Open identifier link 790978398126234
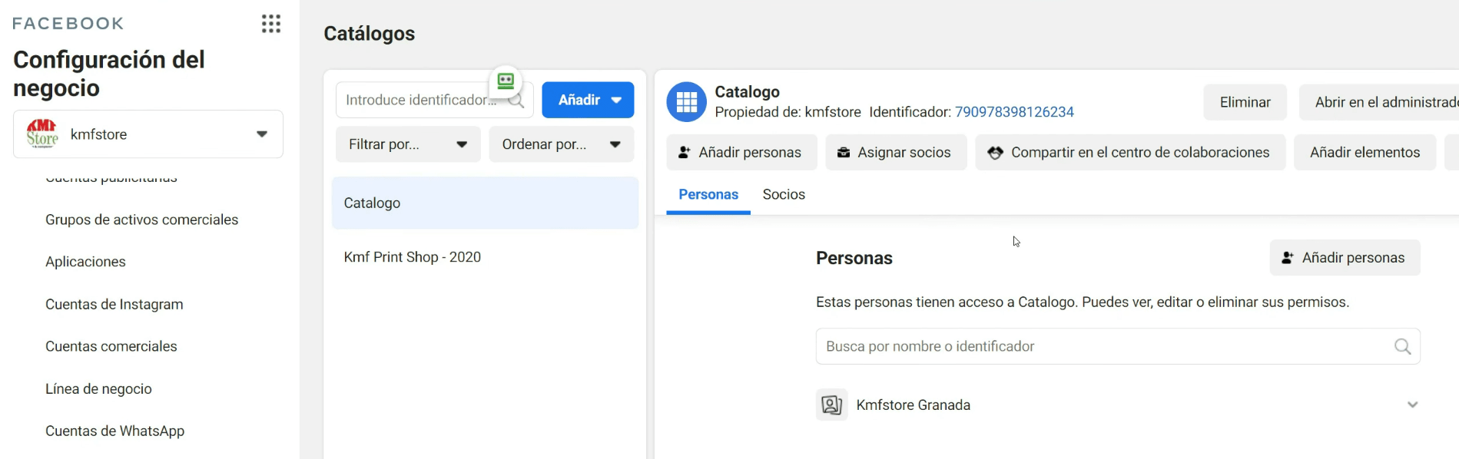This screenshot has width=1459, height=459. [x=1014, y=112]
